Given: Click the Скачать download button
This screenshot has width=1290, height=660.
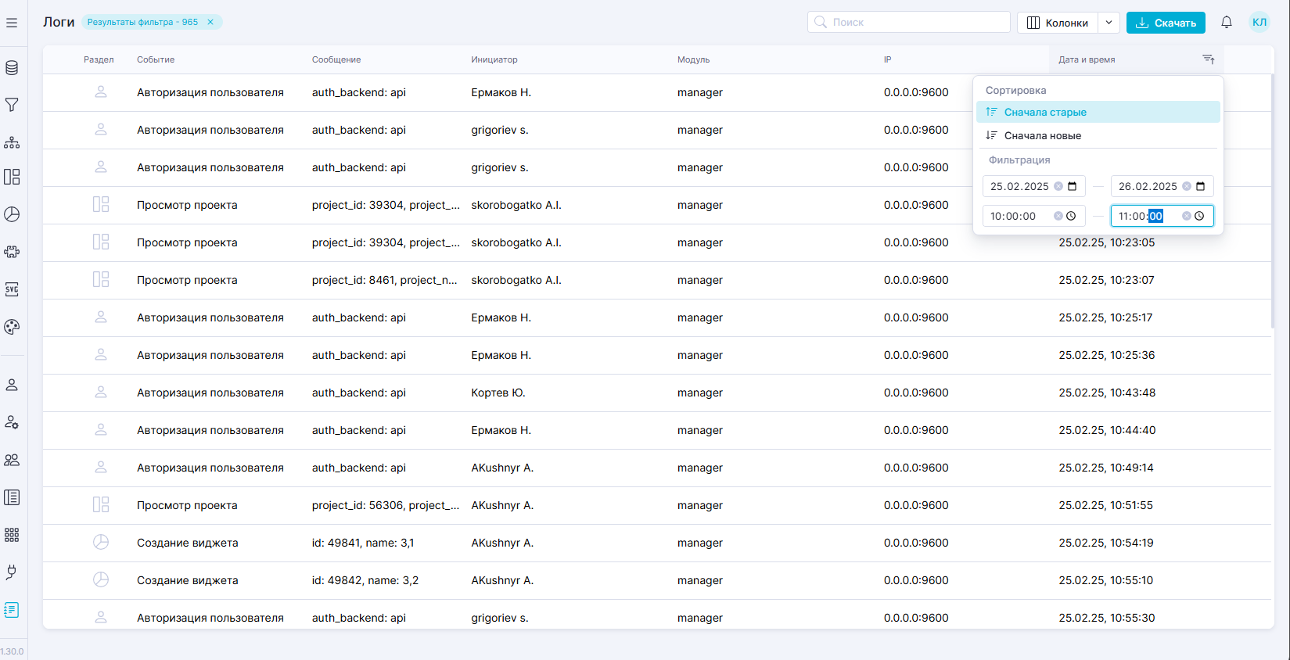Looking at the screenshot, I should (1166, 23).
